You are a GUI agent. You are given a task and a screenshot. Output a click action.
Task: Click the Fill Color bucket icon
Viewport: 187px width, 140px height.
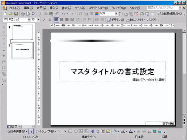(x=115, y=131)
